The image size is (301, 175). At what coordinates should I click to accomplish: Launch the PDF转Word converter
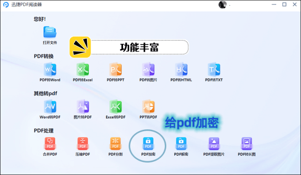pos(50,69)
